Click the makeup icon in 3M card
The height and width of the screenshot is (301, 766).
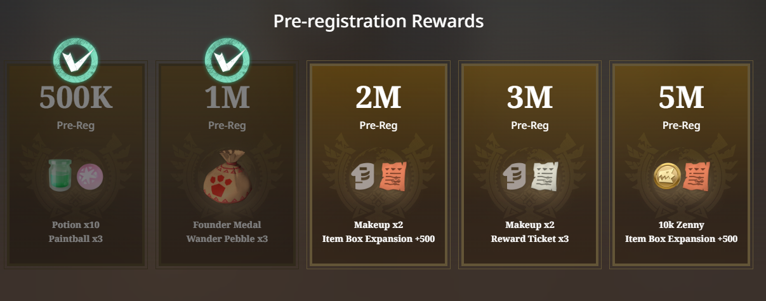pyautogui.click(x=516, y=176)
